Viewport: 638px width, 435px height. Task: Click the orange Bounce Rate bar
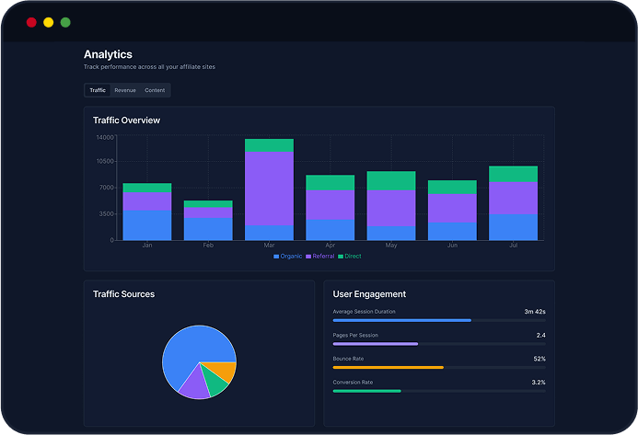tap(388, 367)
